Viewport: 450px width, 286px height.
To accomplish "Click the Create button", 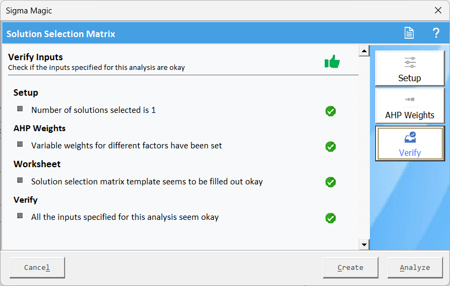I will [x=351, y=268].
